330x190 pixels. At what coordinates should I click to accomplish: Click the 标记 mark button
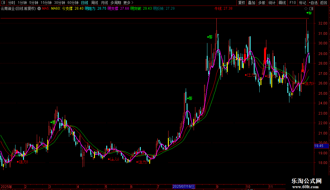(303, 3)
